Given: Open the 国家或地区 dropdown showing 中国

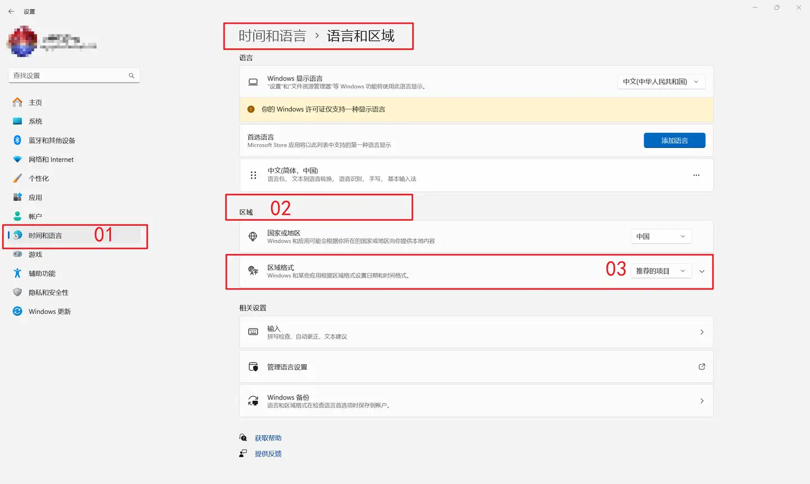Looking at the screenshot, I should pyautogui.click(x=661, y=236).
